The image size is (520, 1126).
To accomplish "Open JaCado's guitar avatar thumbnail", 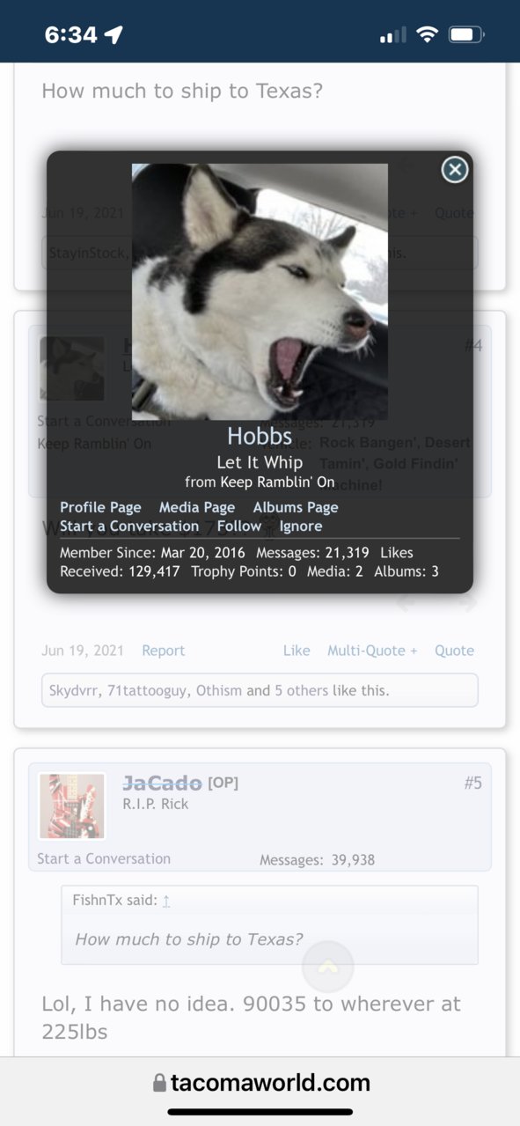I will 72,806.
